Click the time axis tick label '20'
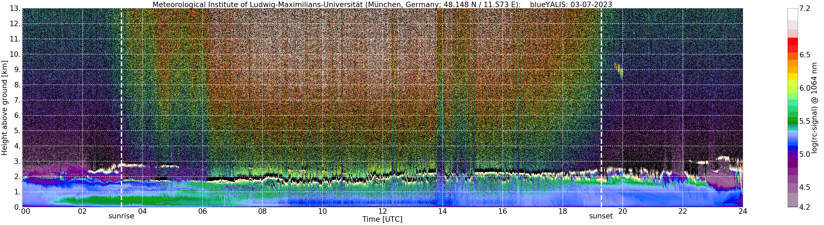This screenshot has width=824, height=225. 623,211
